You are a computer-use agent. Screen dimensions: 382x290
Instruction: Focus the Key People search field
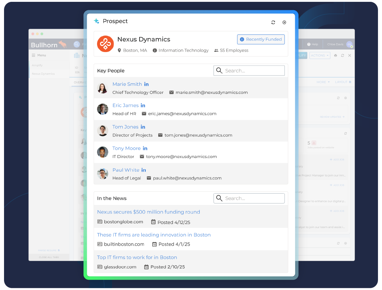point(249,70)
